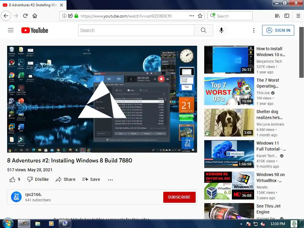This screenshot has width=304, height=228.
Task: Visit the Nevets channel name
Action: pyautogui.click(x=262, y=187)
